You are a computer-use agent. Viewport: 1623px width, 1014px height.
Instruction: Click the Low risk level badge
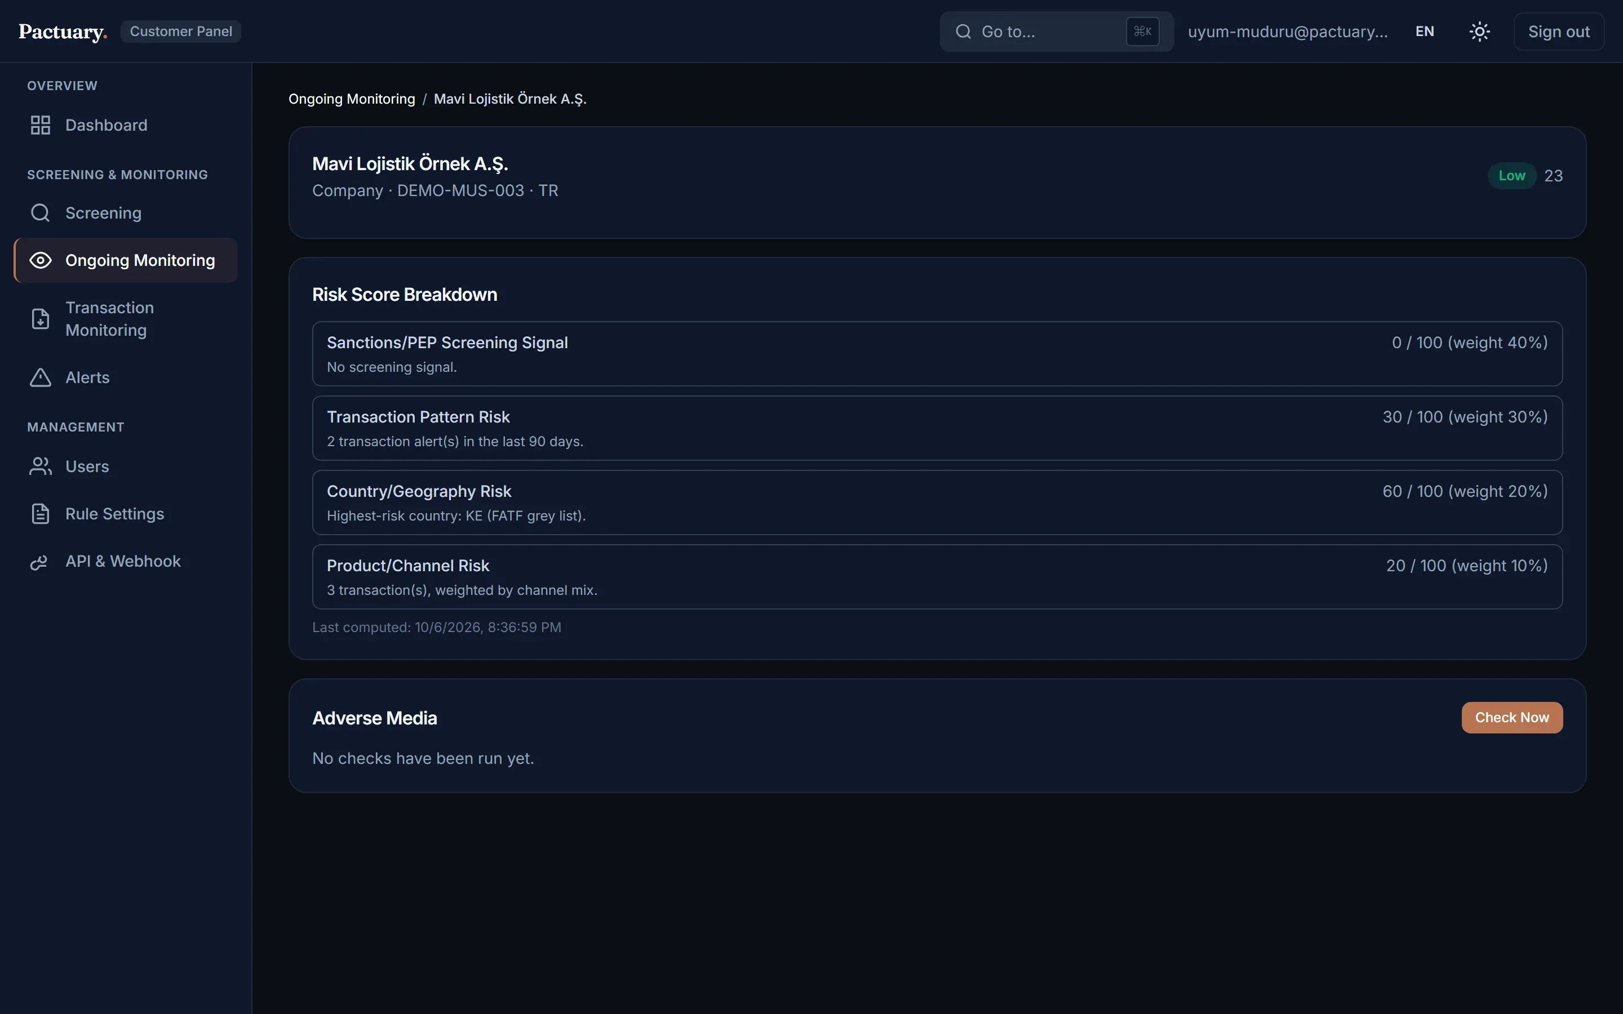click(x=1511, y=176)
